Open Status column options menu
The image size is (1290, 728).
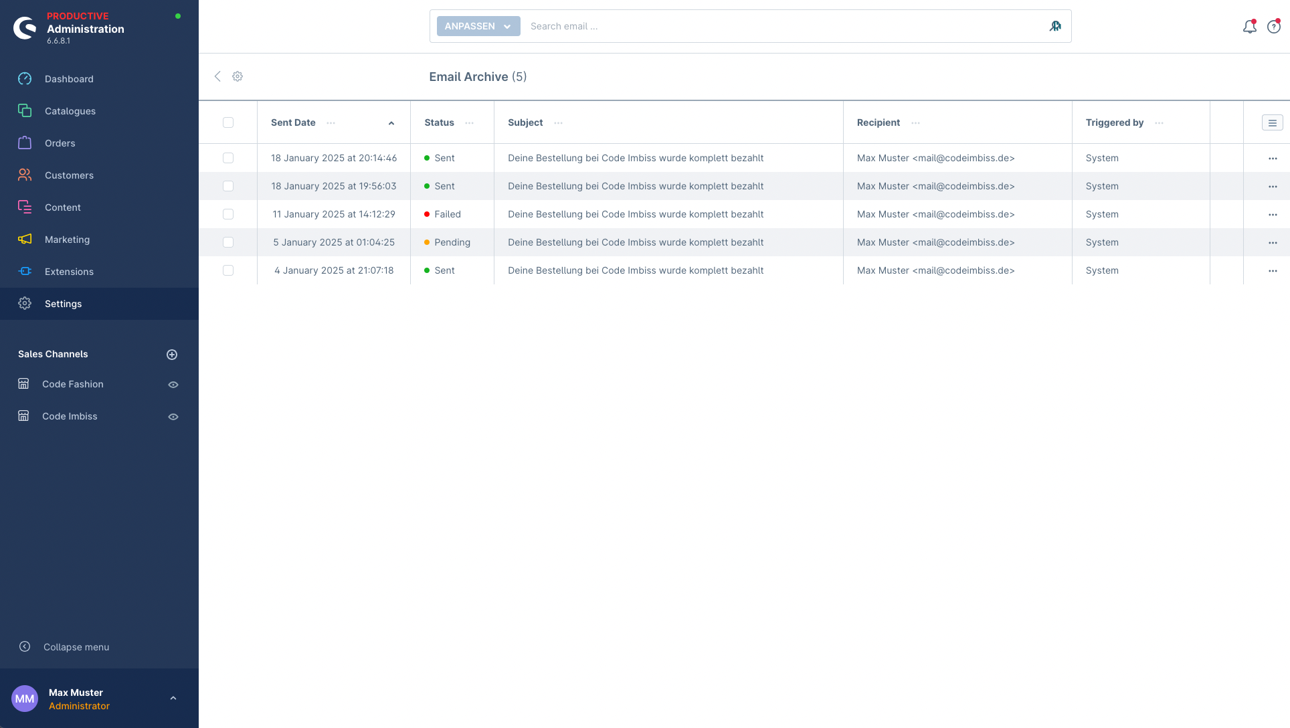(469, 123)
